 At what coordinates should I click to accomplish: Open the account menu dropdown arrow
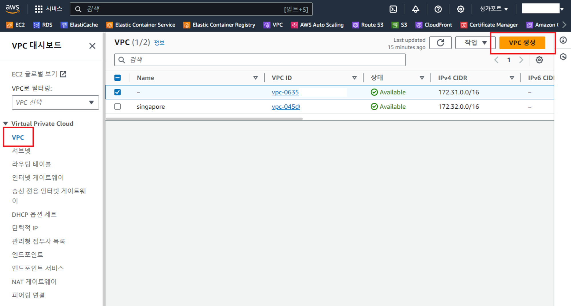tap(562, 9)
